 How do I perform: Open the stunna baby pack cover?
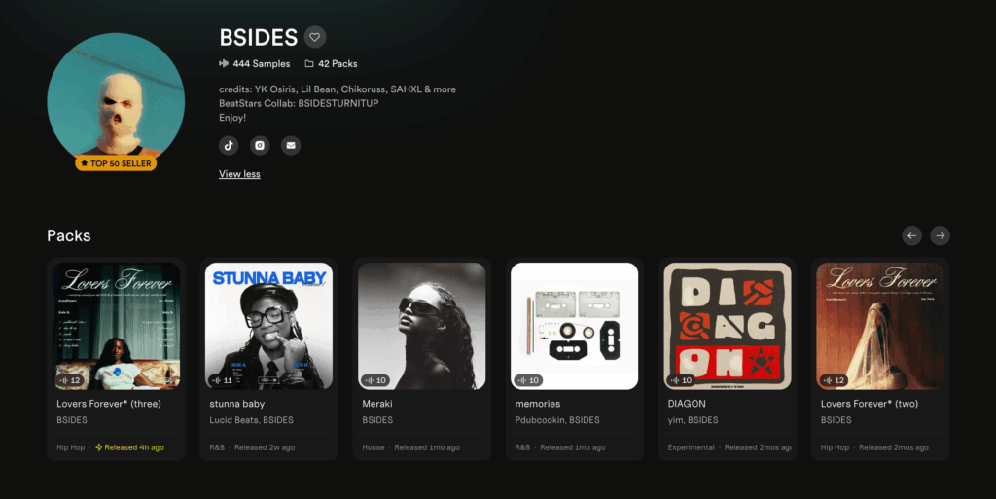(269, 326)
